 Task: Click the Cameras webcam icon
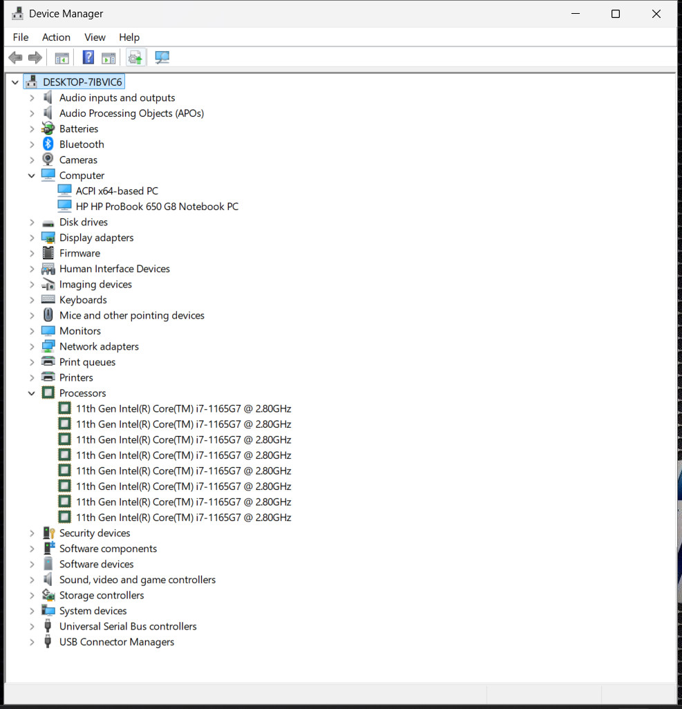pyautogui.click(x=48, y=159)
